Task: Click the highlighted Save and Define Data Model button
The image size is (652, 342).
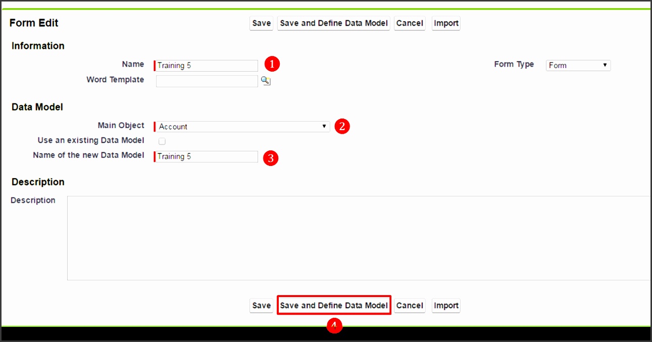Action: tap(334, 305)
